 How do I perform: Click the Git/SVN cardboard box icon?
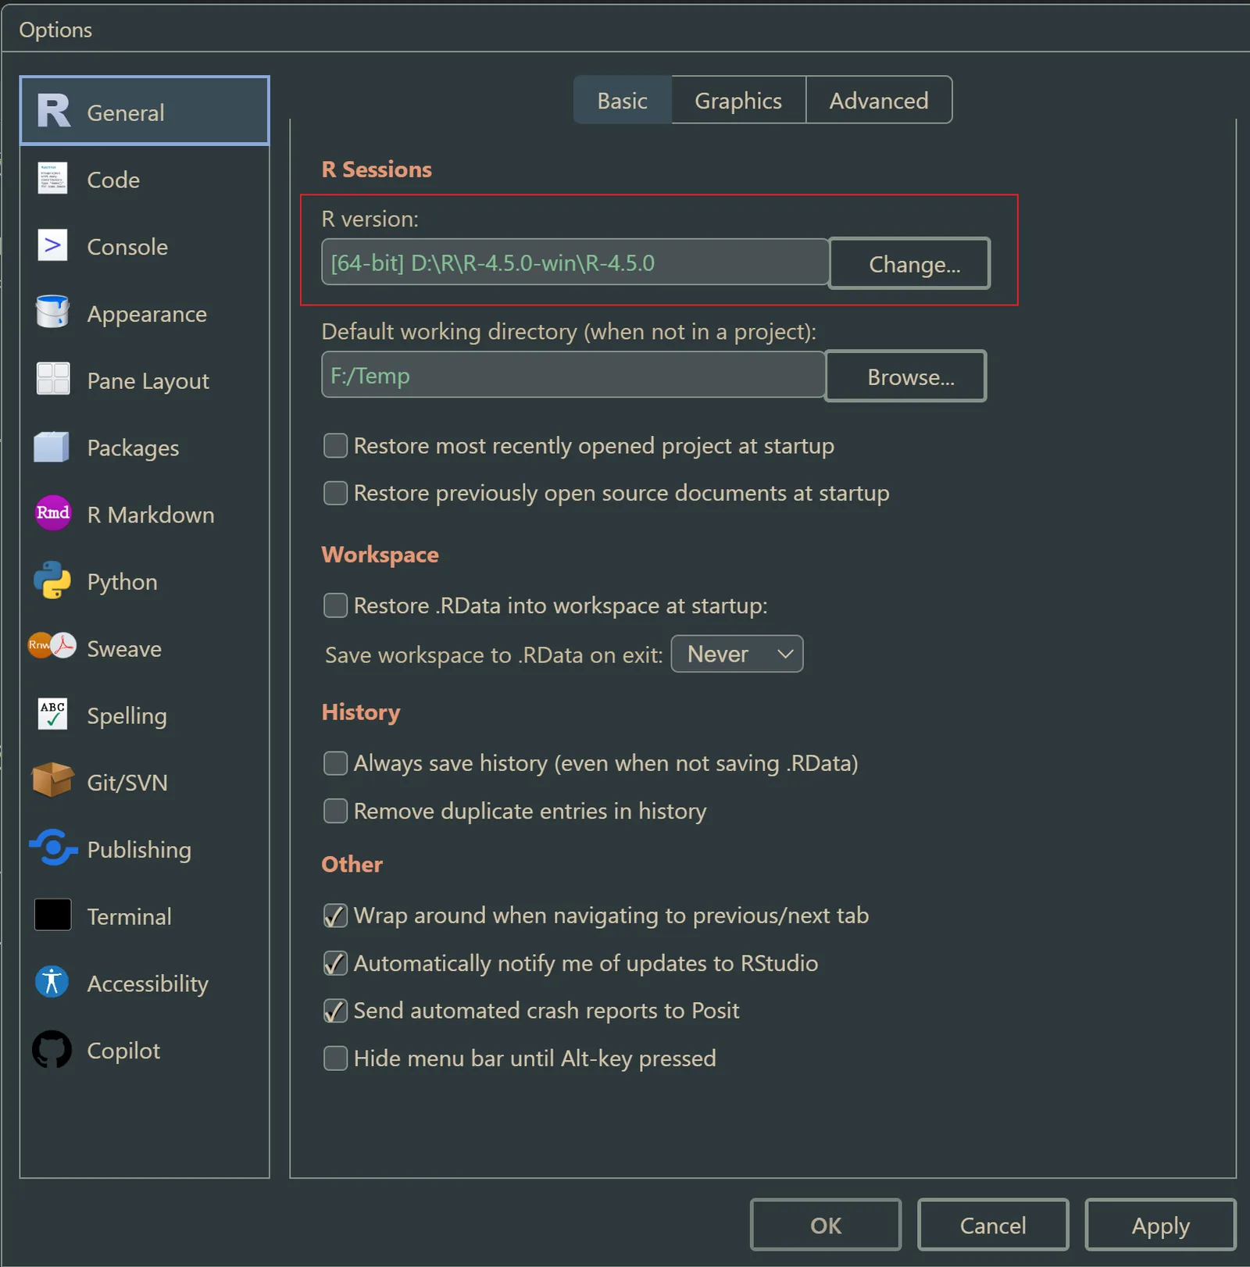(52, 780)
